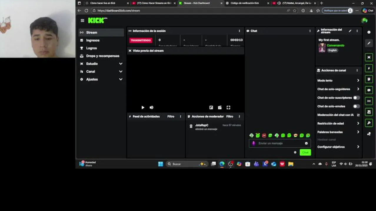
Task: Open Chat panel options menu
Action: 310,31
